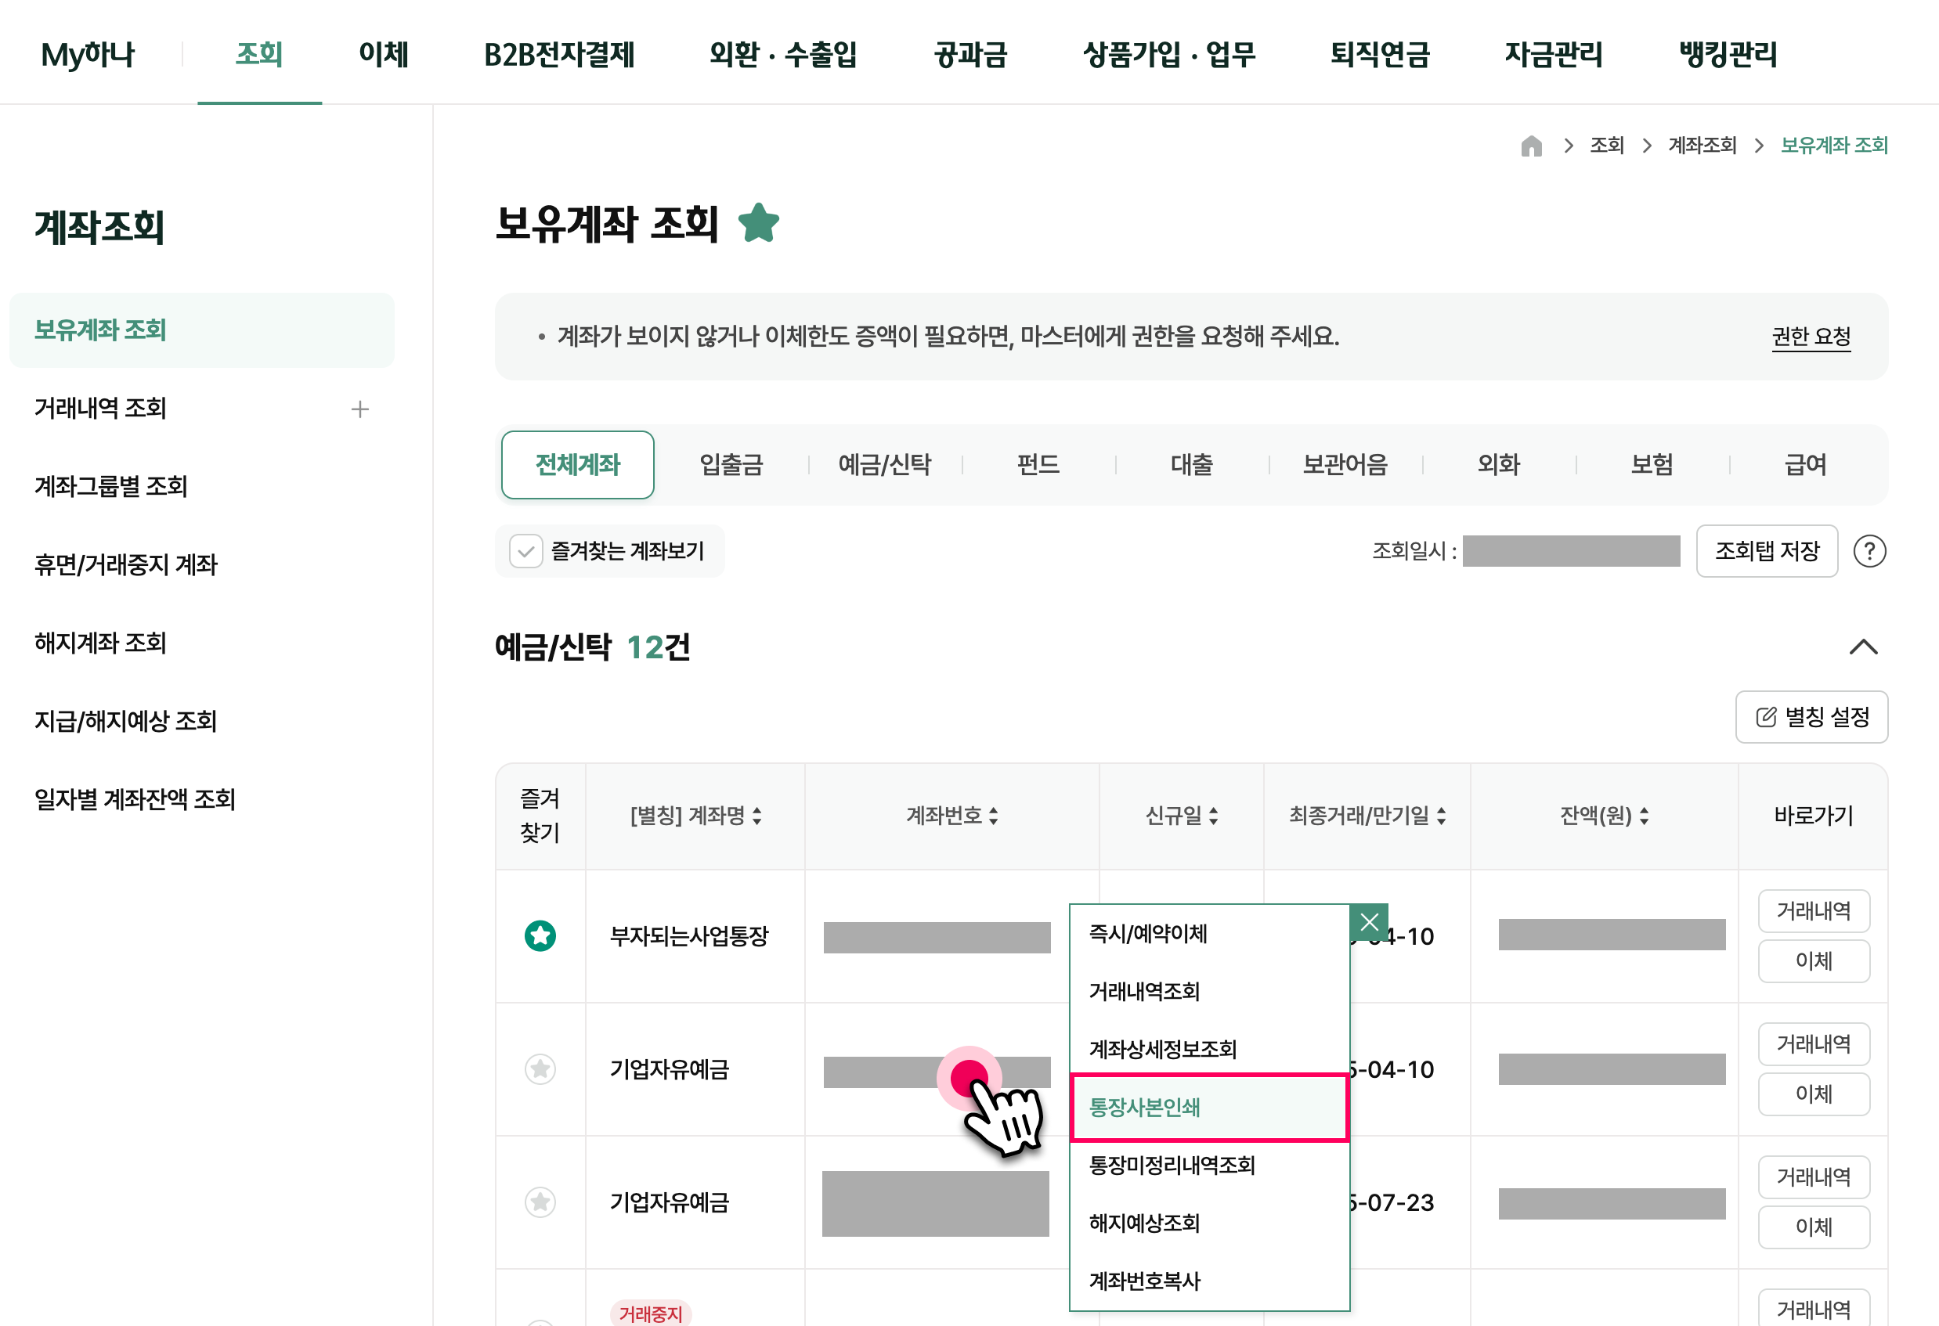
Task: Open the help question mark icon
Action: point(1871,550)
